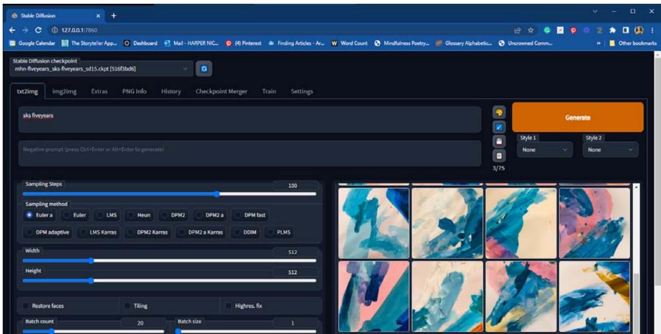Screen dimensions: 661x334
Task: Click the clipboard apply style icon
Action: pos(499,156)
